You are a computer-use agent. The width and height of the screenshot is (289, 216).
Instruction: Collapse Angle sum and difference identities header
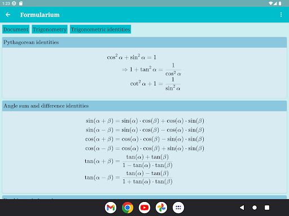tap(144, 106)
